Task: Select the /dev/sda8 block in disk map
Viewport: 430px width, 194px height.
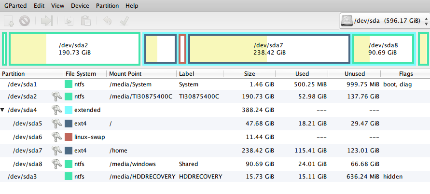Action: 383,49
